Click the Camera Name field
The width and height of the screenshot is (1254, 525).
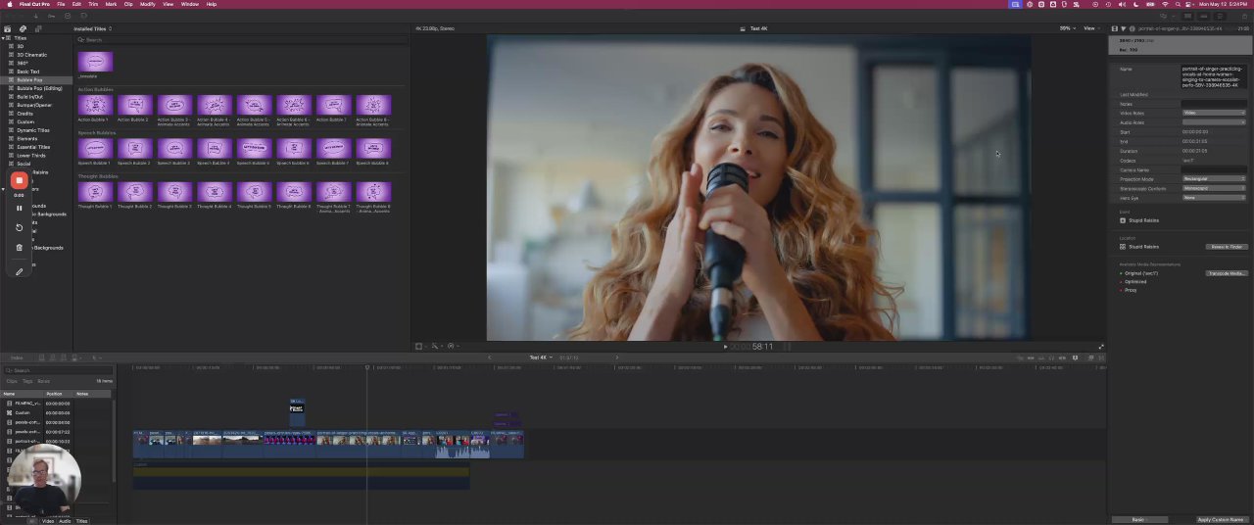coord(1214,169)
